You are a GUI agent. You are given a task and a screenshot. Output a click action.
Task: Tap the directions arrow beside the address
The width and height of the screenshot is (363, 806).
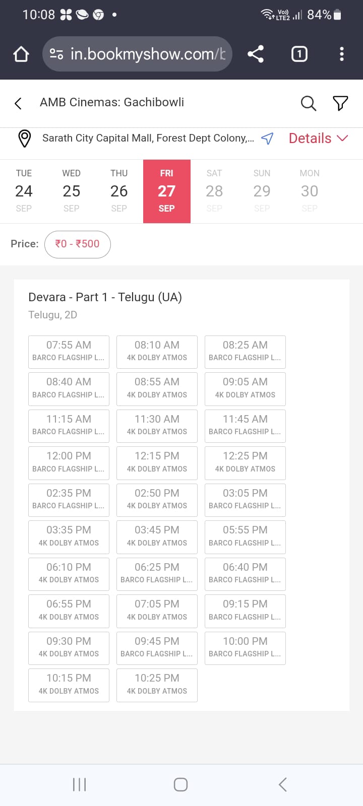click(267, 138)
